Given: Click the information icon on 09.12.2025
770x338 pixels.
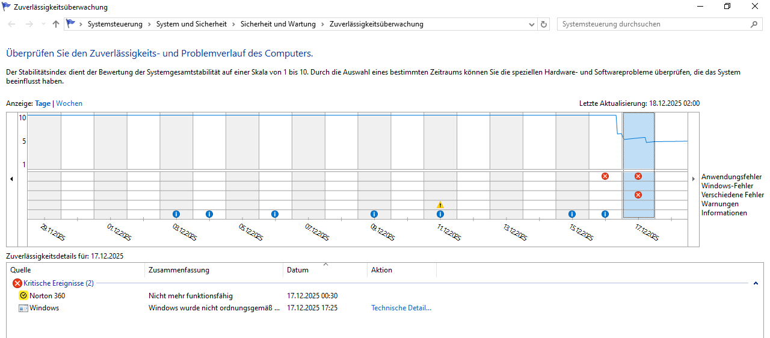Looking at the screenshot, I should pyautogui.click(x=374, y=214).
